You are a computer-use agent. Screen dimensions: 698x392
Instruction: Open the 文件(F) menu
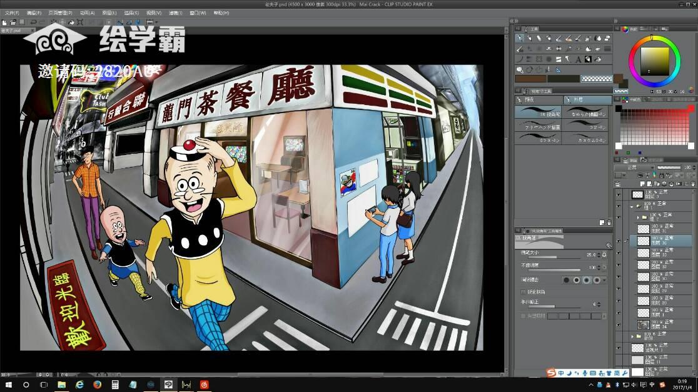[12, 13]
